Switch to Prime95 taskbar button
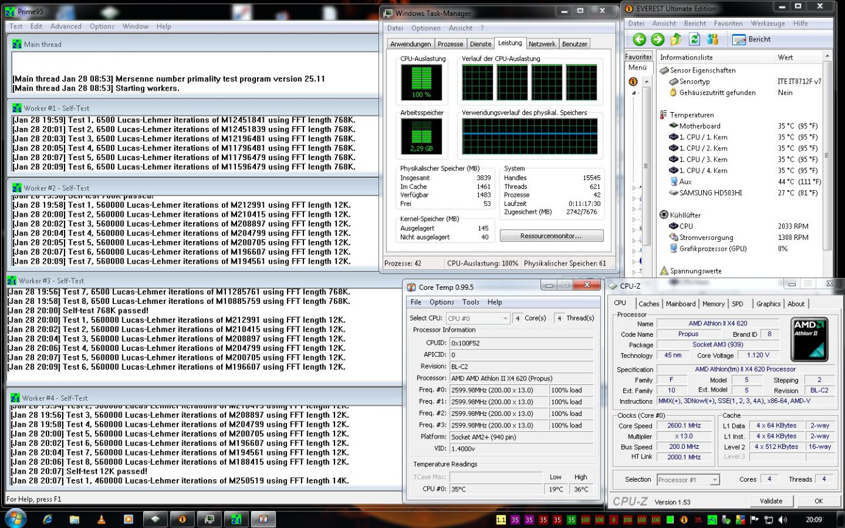 point(237,519)
